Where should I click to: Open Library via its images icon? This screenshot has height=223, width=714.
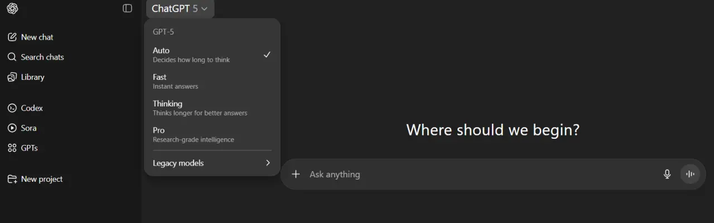tap(12, 77)
